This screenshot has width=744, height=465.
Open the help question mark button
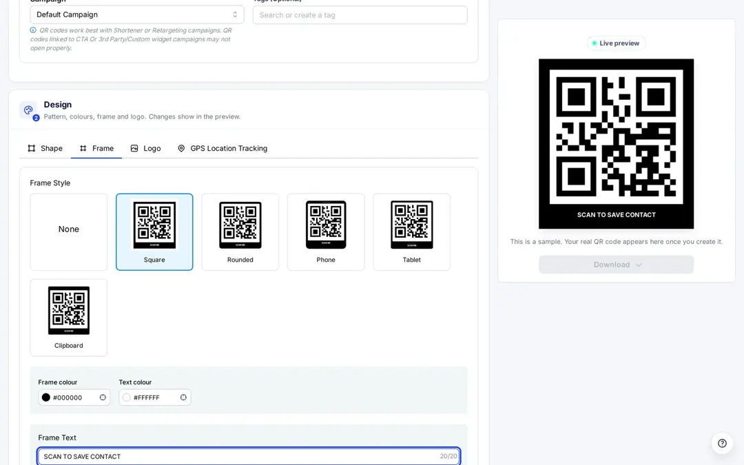[722, 443]
